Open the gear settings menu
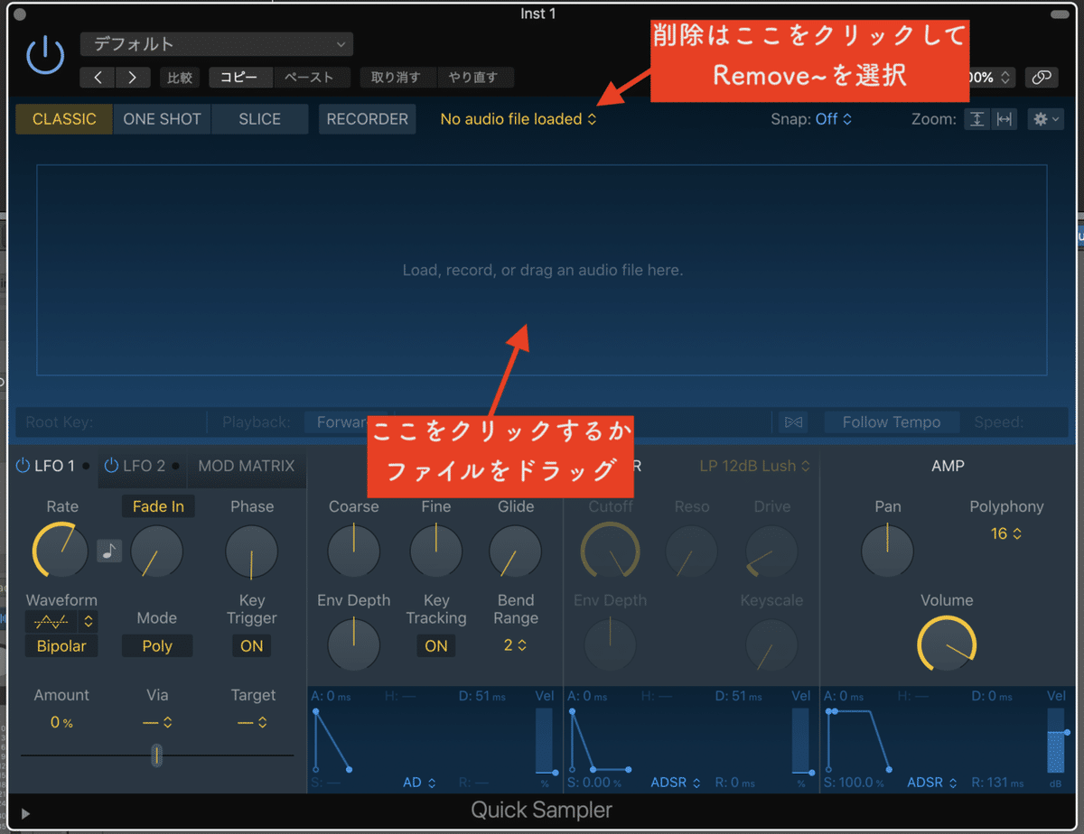Viewport: 1084px width, 834px height. tap(1046, 119)
